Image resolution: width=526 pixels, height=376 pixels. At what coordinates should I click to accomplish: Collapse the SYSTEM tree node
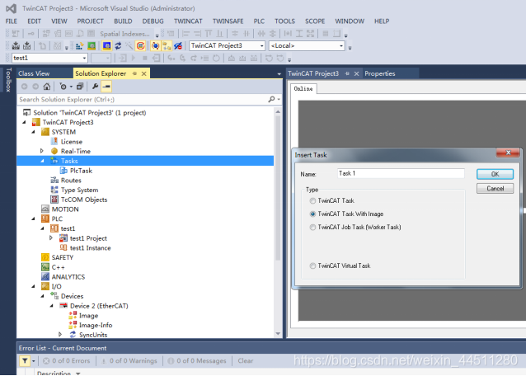click(x=33, y=132)
